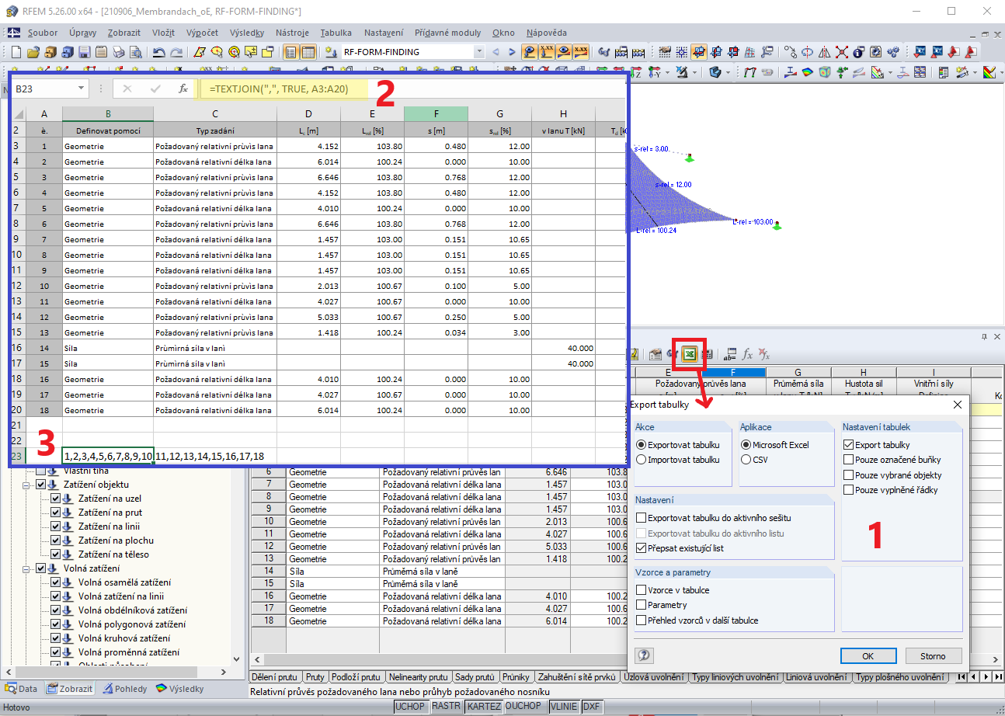The image size is (1005, 716).
Task: Toggle the Export tabulky checkbox
Action: tap(849, 445)
